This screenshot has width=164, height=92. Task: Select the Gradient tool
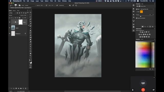(x=30, y=38)
